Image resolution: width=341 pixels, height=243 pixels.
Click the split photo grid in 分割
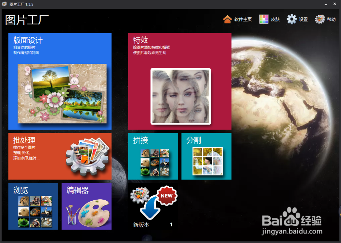[x=207, y=161]
